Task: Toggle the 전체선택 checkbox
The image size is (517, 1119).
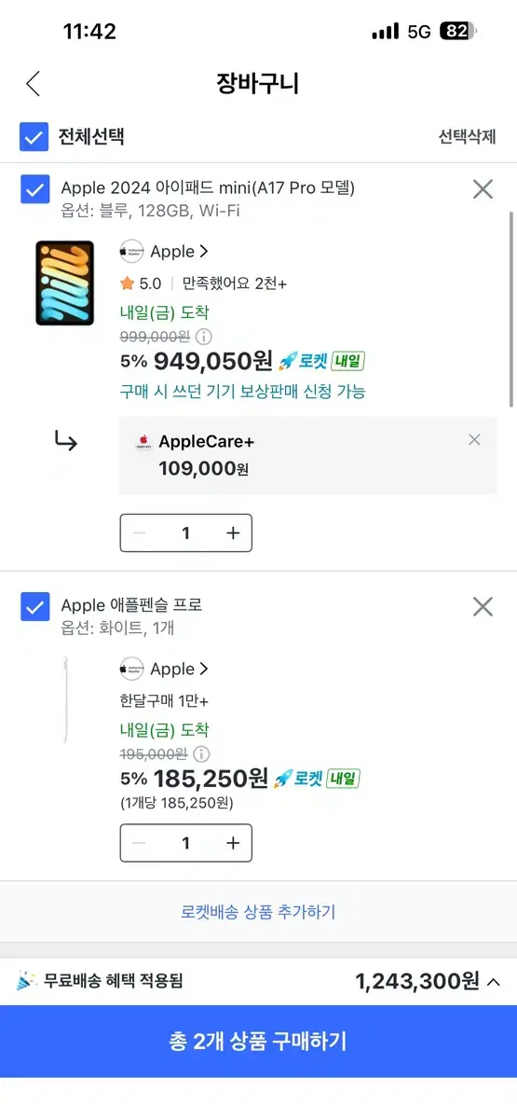Action: pyautogui.click(x=34, y=137)
